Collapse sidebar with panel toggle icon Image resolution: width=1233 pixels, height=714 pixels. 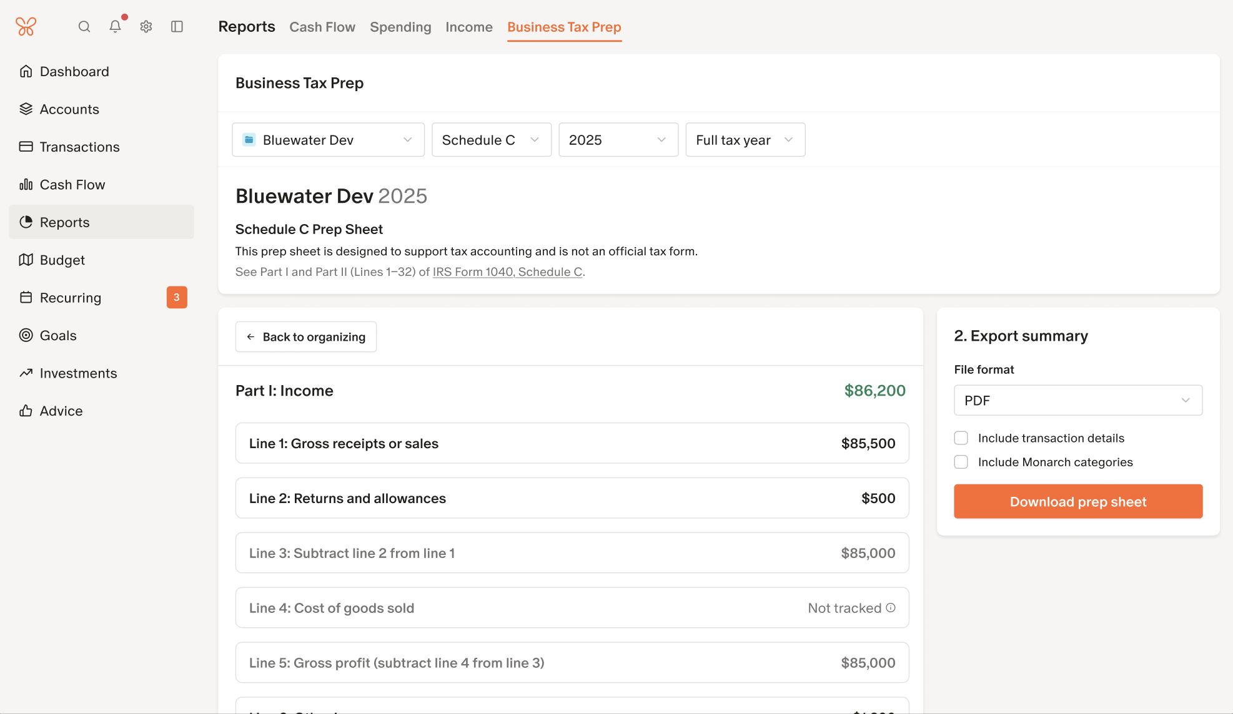tap(177, 26)
